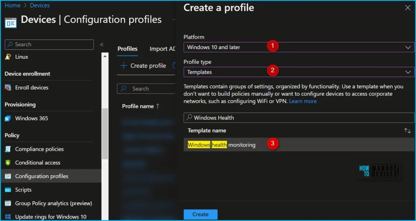Screen dimensions: 416x221
Task: Open Windows 365 in sidebar
Action: point(32,118)
